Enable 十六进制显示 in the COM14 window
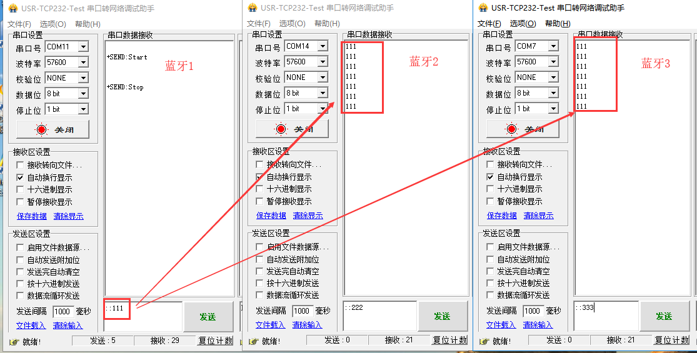Viewport: 697px width, 353px height. click(x=260, y=189)
